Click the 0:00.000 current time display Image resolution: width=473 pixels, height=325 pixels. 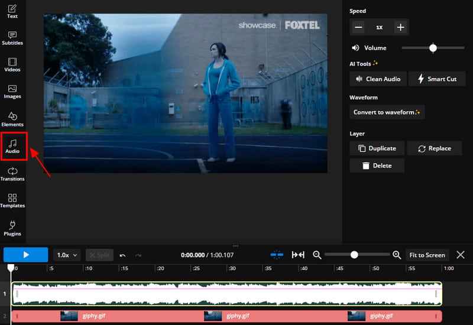click(193, 255)
